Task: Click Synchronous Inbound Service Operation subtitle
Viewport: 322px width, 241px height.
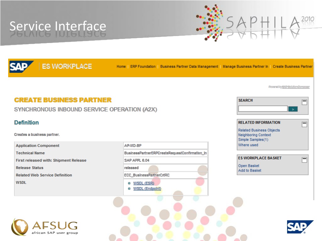Action: 86,110
